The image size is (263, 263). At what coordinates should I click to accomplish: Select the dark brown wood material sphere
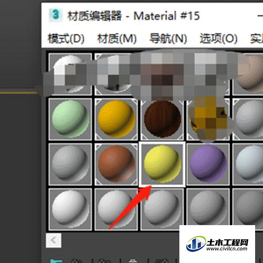tap(162, 119)
